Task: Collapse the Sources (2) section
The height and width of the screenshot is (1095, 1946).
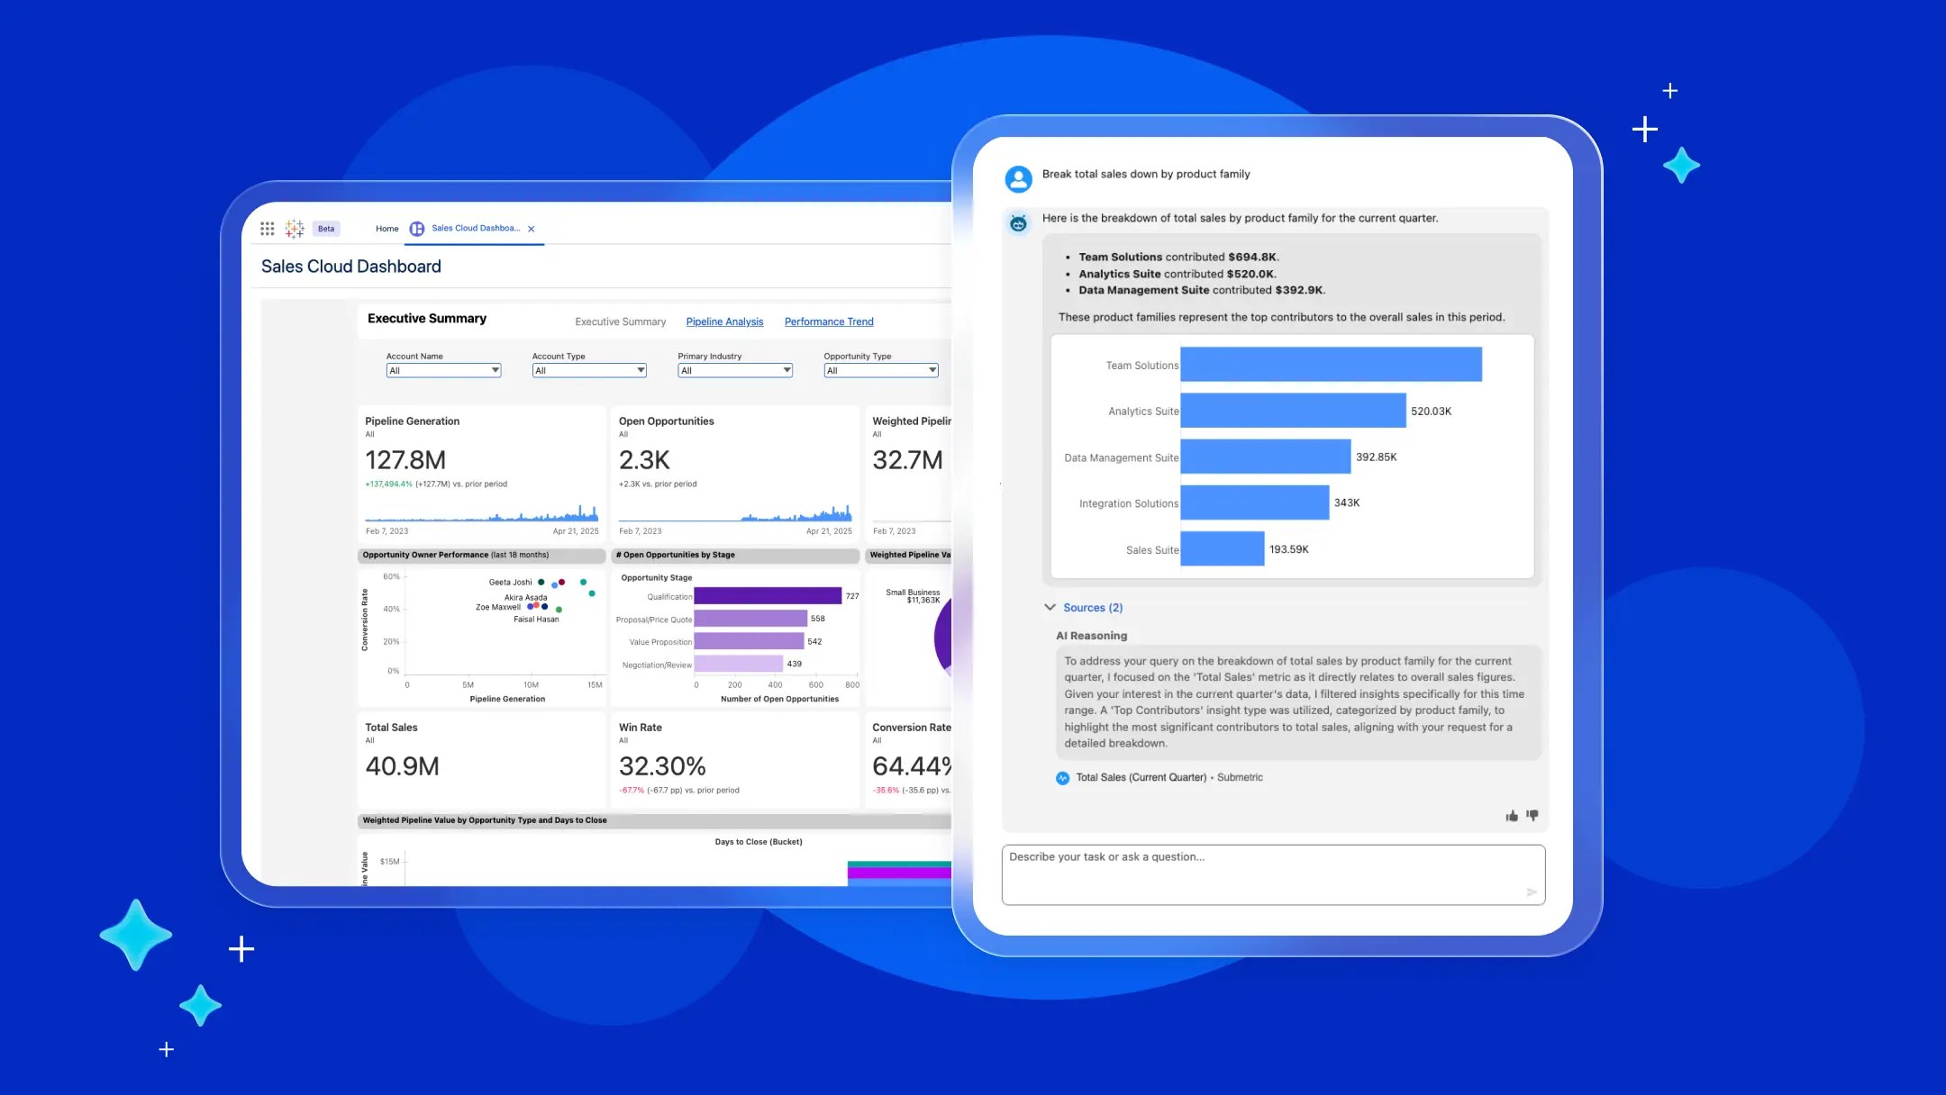Action: [1050, 608]
